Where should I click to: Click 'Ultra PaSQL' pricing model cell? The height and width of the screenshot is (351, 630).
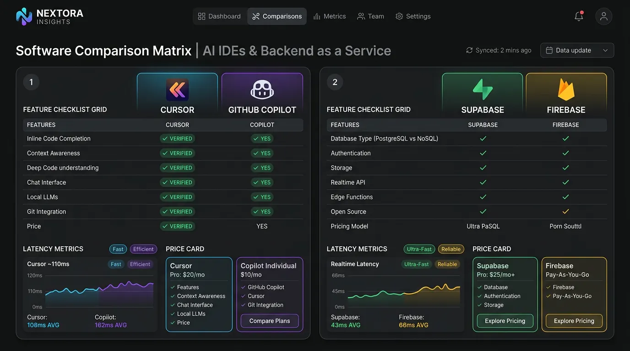[x=483, y=226]
